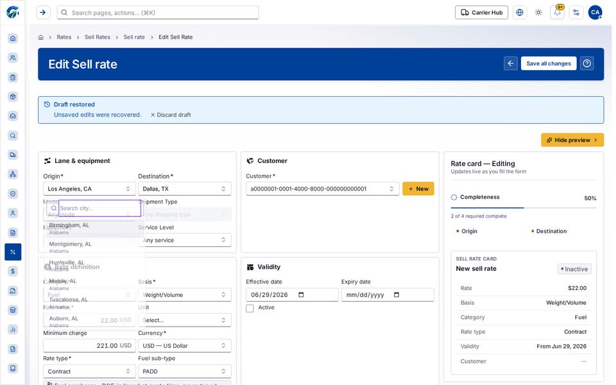Click the Completeness progress bar
The height and width of the screenshot is (385, 616).
(x=524, y=207)
